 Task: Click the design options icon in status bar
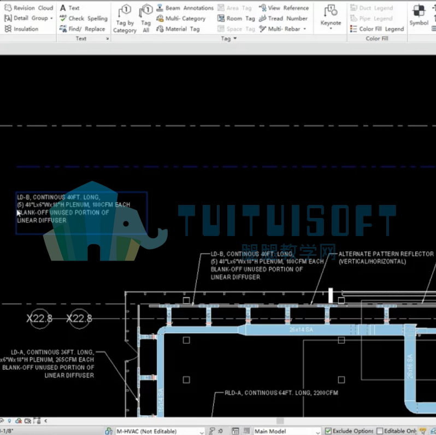coord(235,431)
